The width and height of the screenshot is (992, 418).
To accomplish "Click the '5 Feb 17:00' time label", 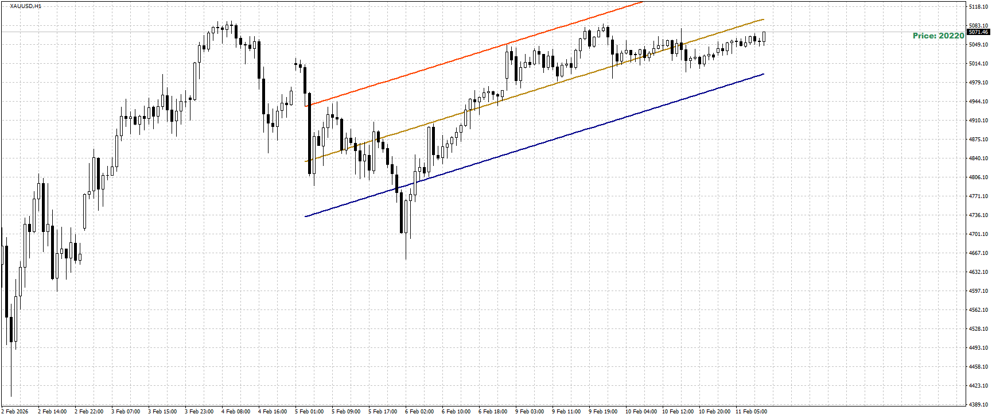I will tap(383, 412).
